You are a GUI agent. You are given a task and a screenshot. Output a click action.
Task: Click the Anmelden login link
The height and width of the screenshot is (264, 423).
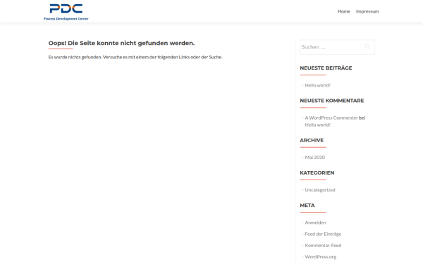[x=315, y=222]
